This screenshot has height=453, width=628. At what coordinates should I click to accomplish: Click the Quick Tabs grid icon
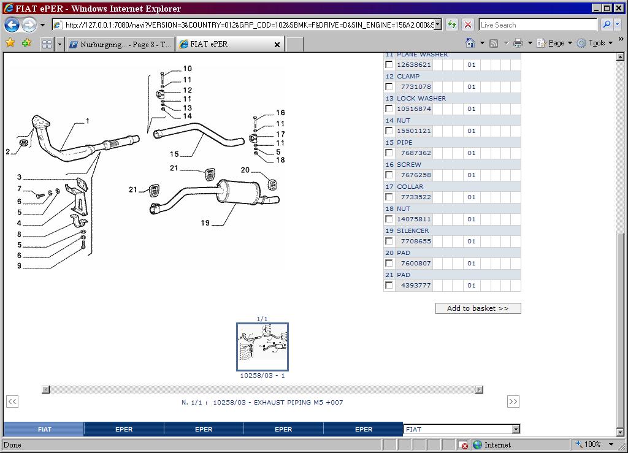pos(47,44)
